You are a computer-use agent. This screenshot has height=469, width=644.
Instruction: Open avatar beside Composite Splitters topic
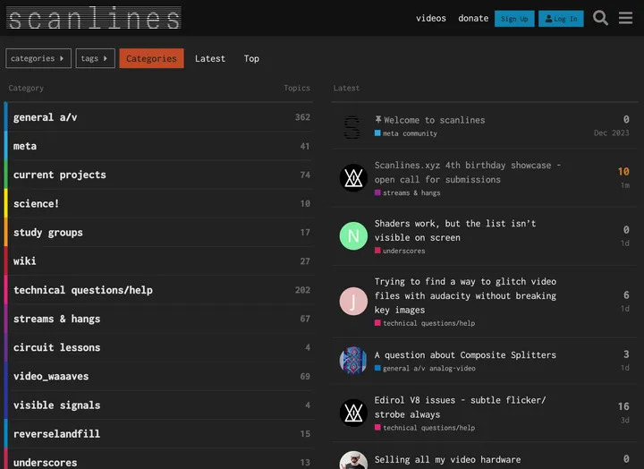coord(353,361)
